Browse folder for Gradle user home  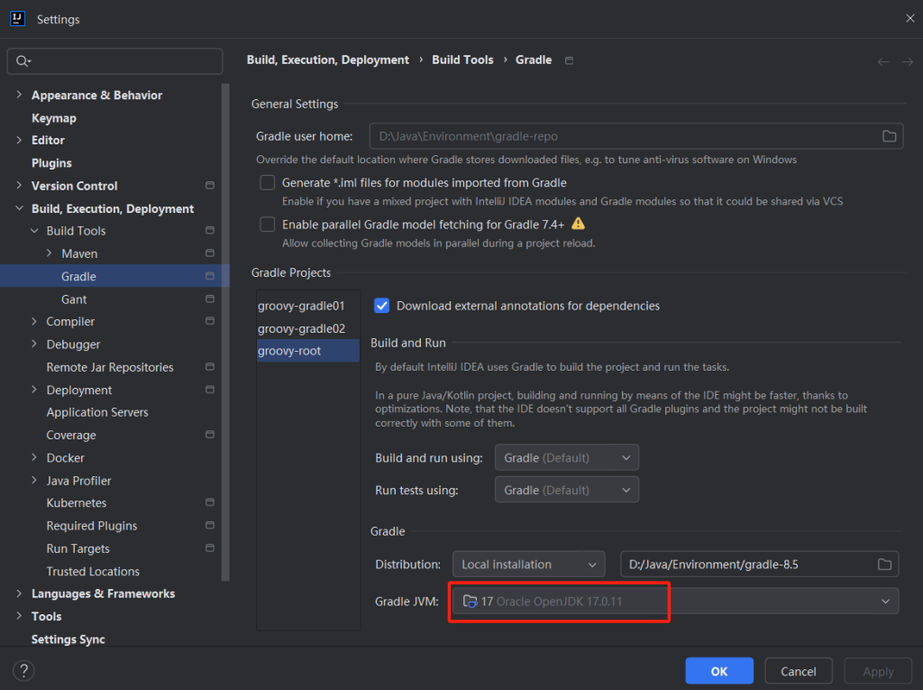click(x=889, y=136)
